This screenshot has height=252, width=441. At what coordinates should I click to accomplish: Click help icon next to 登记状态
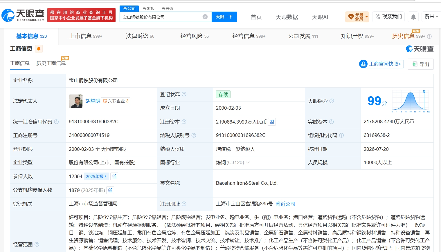tap(184, 94)
